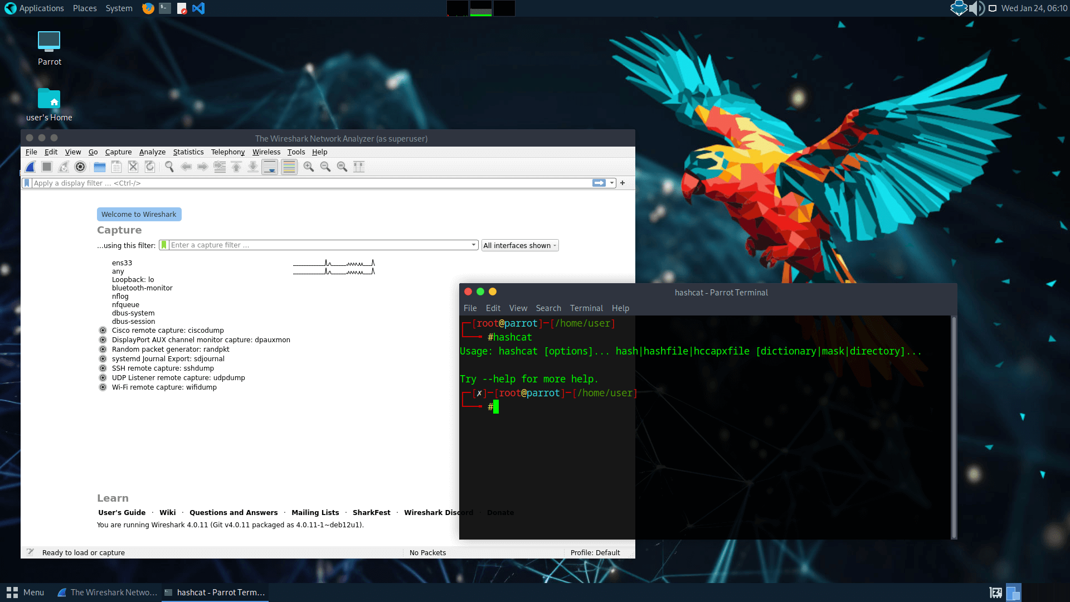Click the display filter input field
Screen dimensions: 1070x602
click(x=307, y=183)
